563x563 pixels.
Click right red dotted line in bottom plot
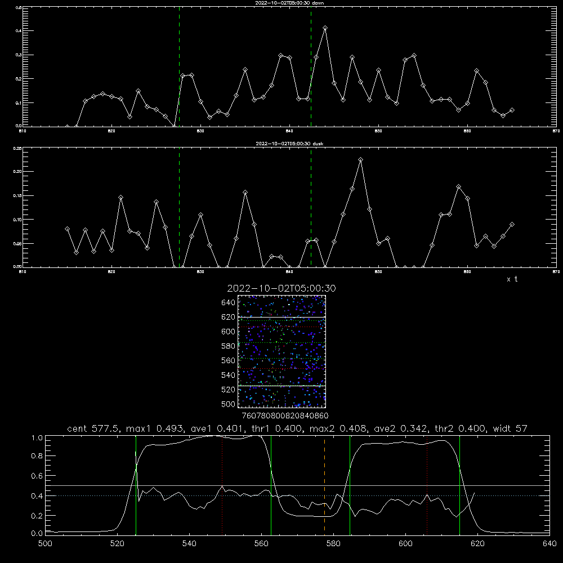pos(427,485)
